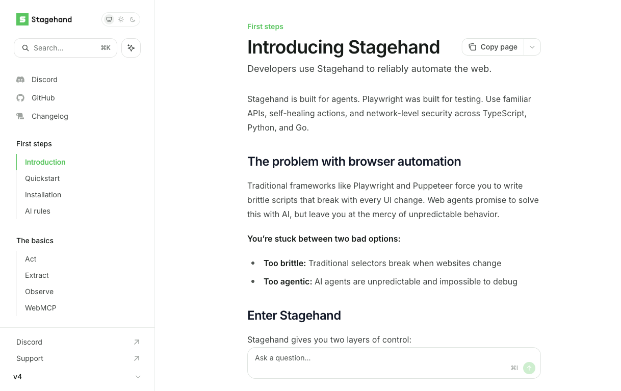Click the Enter Stagehand heading
Viewport: 621px width, 391px height.
click(x=294, y=316)
